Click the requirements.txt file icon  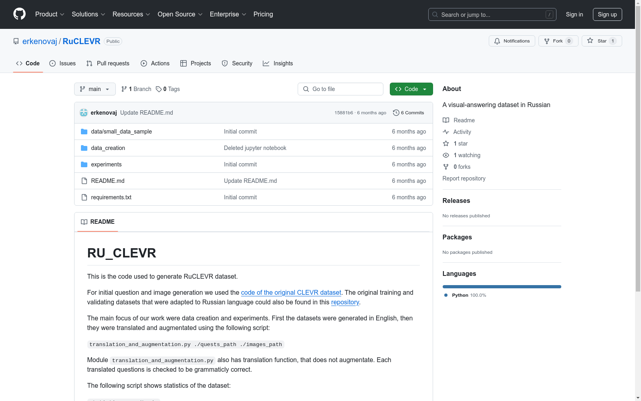[84, 197]
